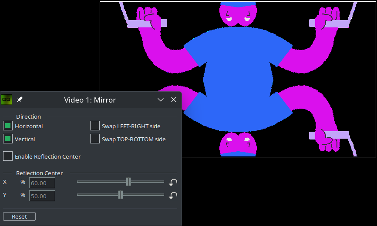Focus the Y percent field showing 50.00
The image size is (377, 226).
[x=42, y=196]
